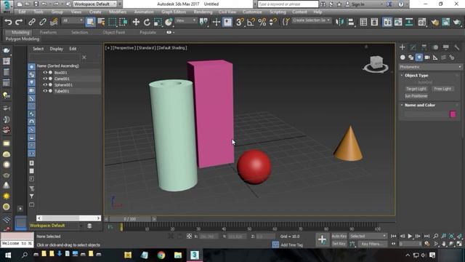
Task: Activate the Select and Move tool
Action: pos(136,22)
